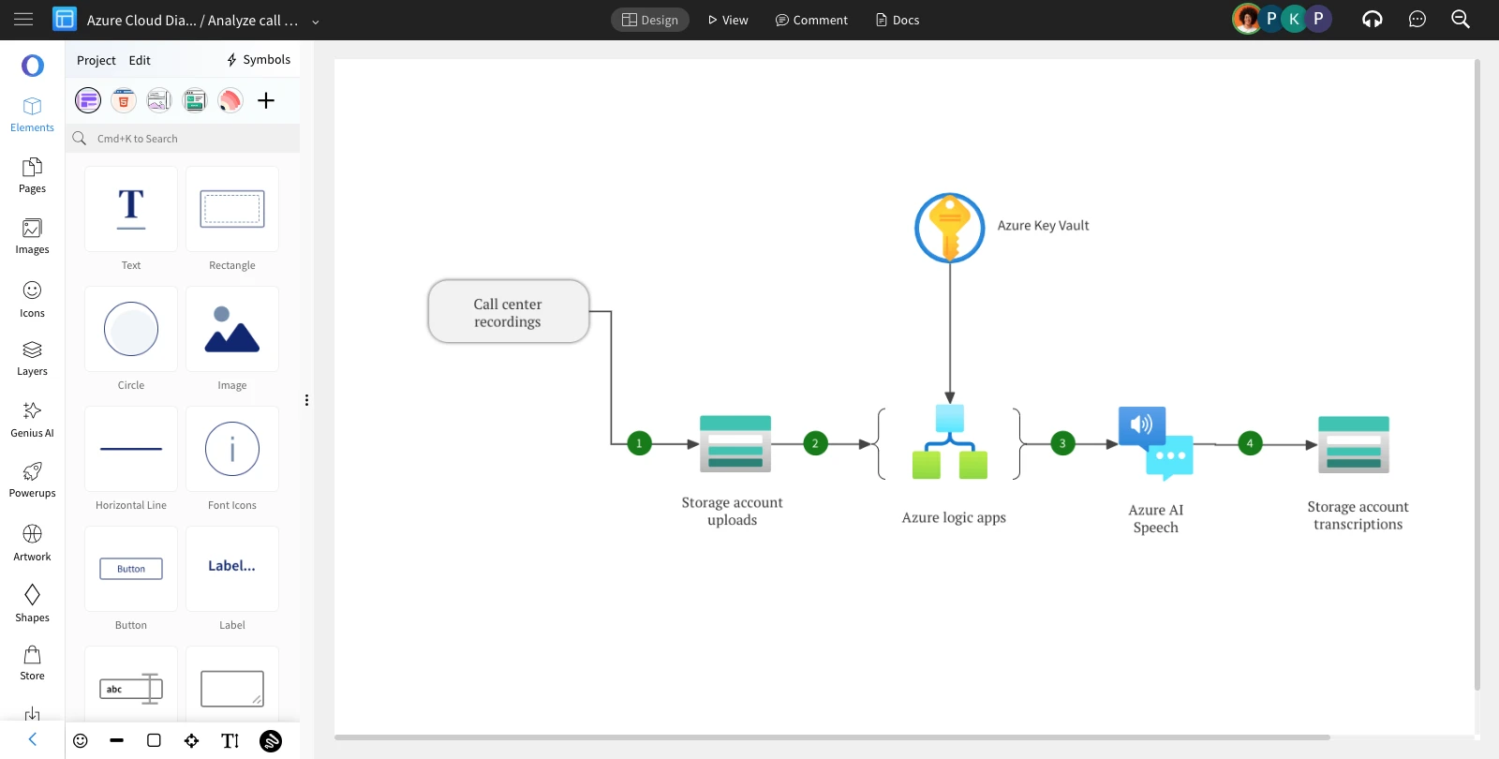This screenshot has height=759, width=1499.
Task: Open headset support icon
Action: tap(1373, 20)
